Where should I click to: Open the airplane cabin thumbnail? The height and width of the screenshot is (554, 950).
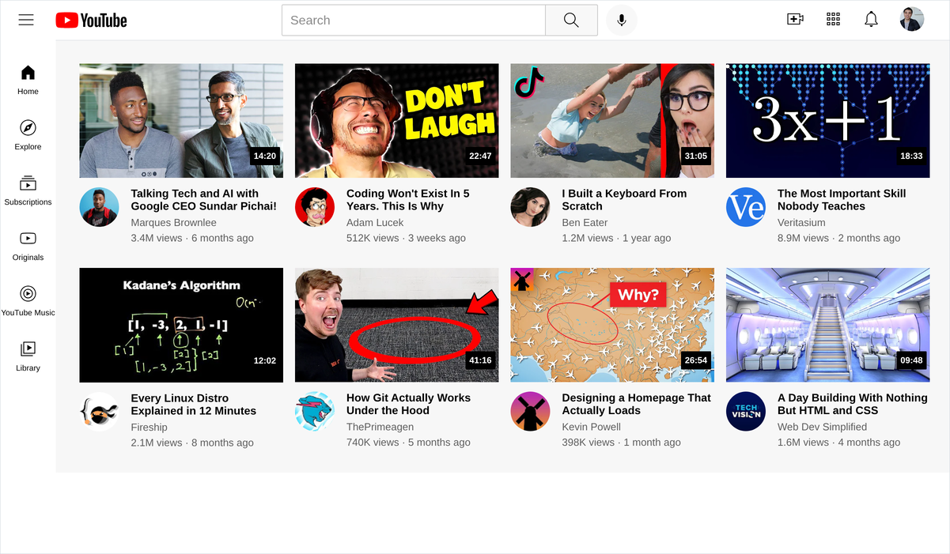click(x=828, y=326)
